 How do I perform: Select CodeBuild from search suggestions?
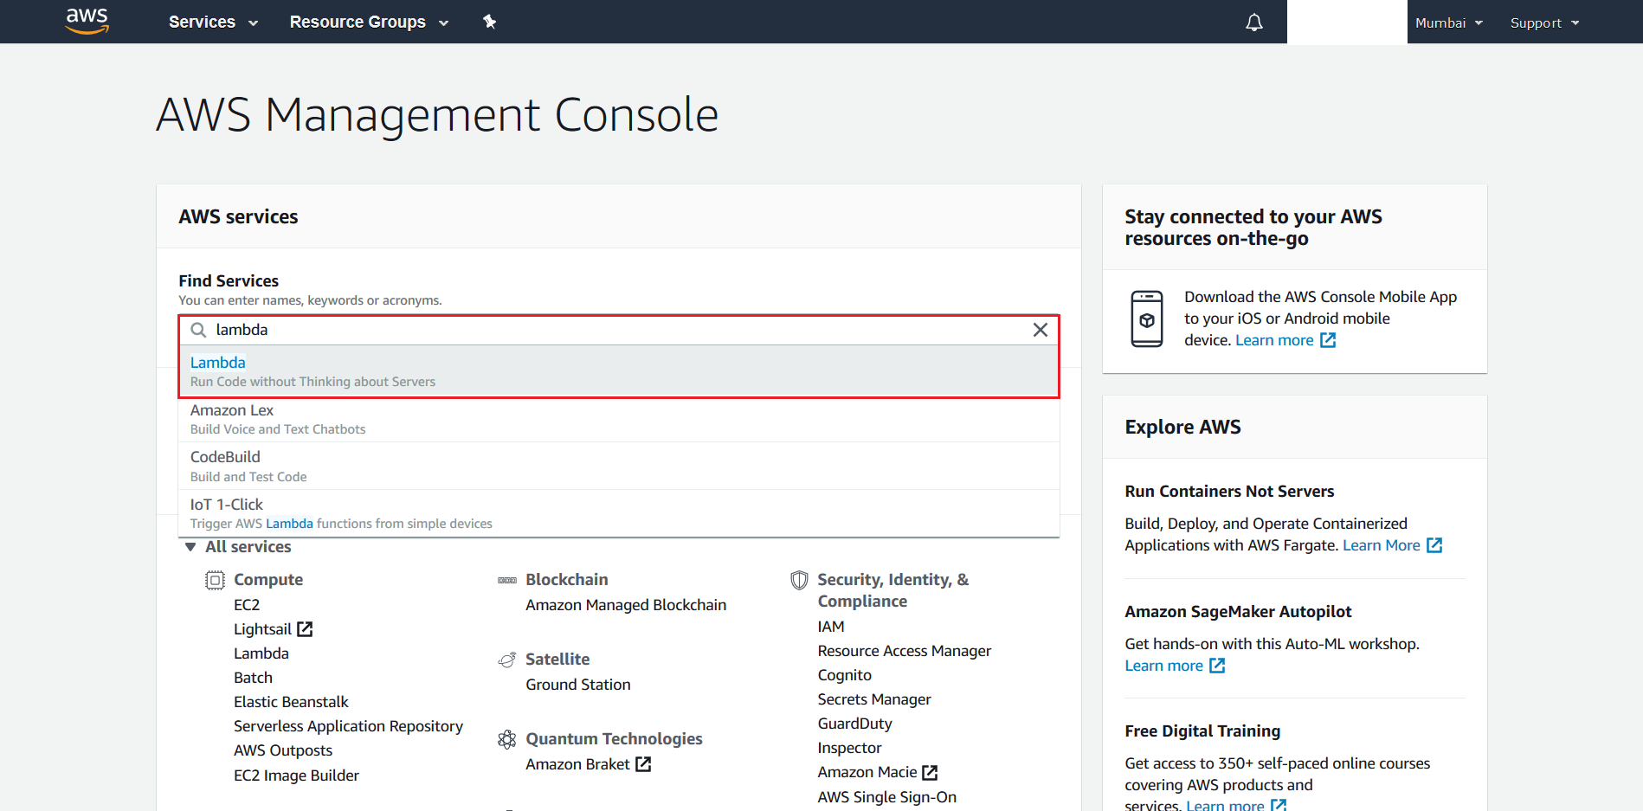(x=619, y=467)
